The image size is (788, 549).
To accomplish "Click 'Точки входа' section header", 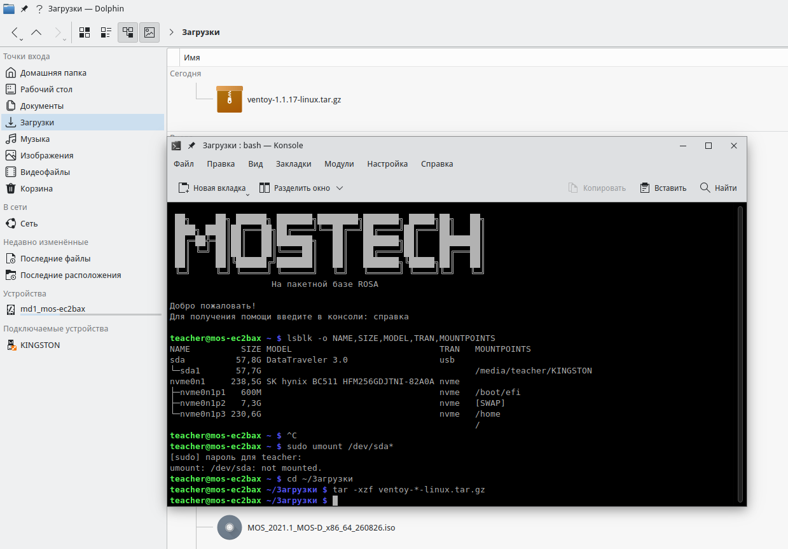I will 26,56.
